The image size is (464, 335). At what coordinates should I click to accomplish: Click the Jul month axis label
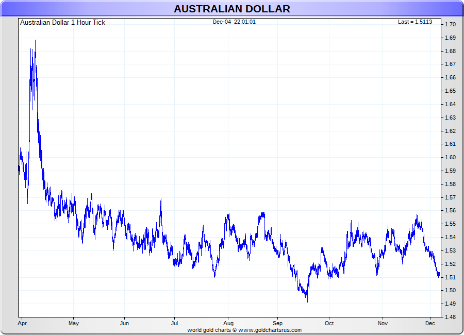(x=175, y=324)
